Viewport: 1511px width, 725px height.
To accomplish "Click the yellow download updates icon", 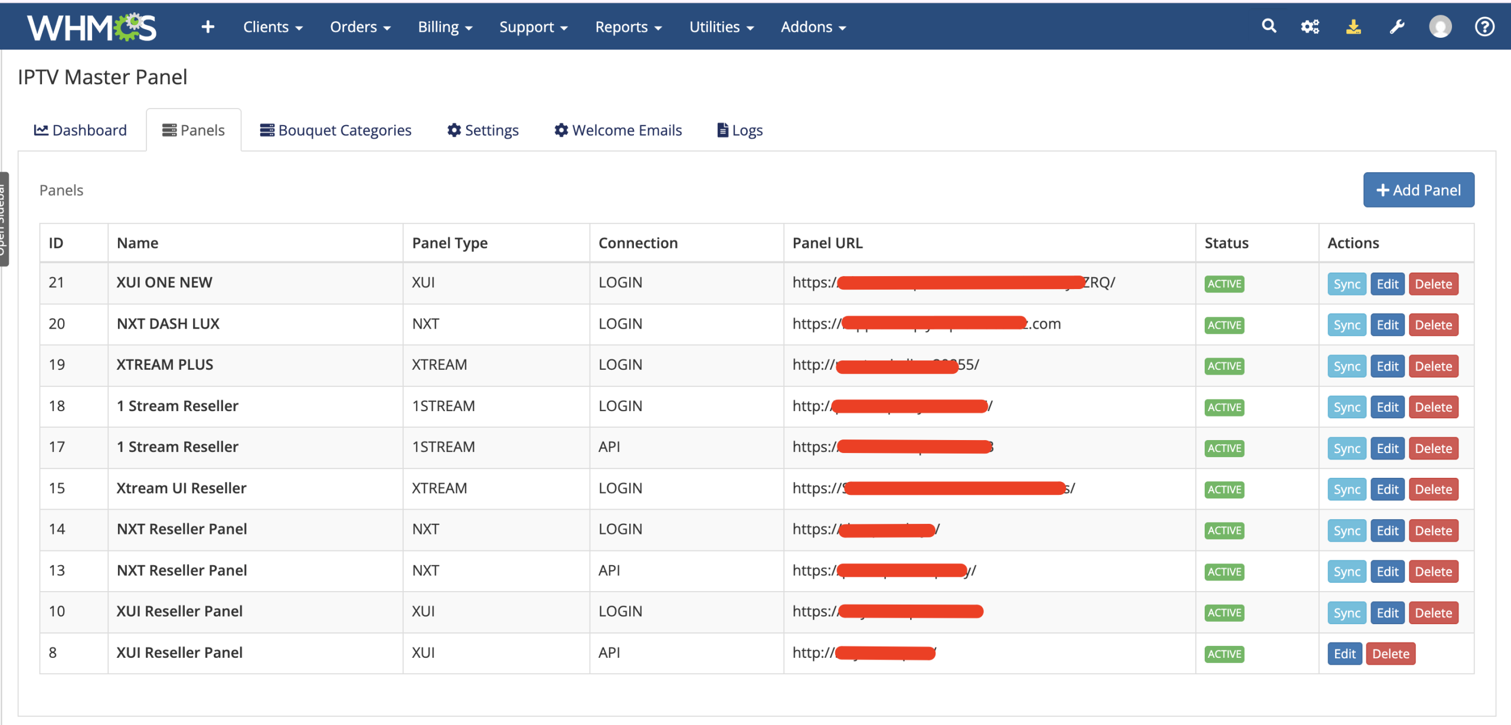I will [x=1353, y=27].
